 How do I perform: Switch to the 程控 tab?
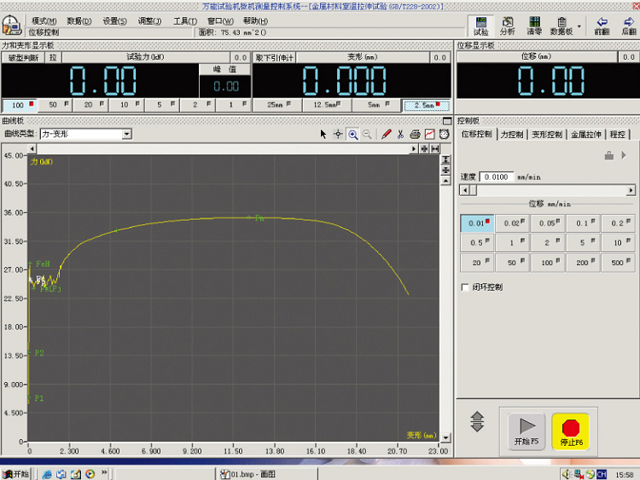pos(618,135)
